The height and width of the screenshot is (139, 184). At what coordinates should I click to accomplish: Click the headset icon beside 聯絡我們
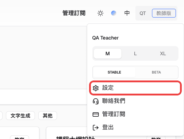click(96, 101)
